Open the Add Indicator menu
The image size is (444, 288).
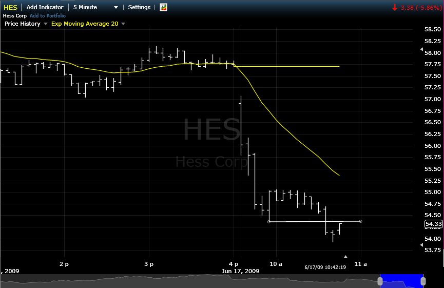(x=45, y=7)
